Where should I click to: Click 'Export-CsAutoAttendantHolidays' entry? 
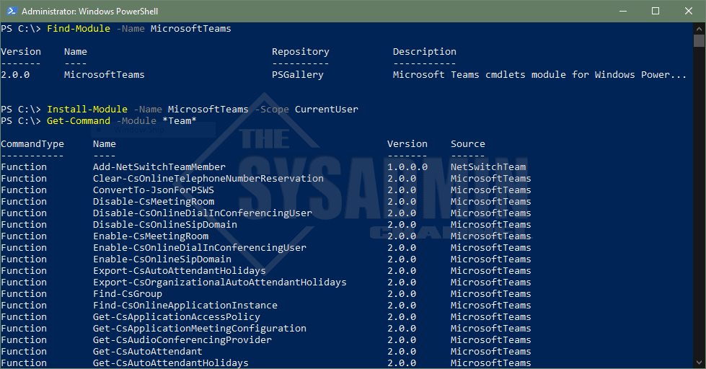179,271
